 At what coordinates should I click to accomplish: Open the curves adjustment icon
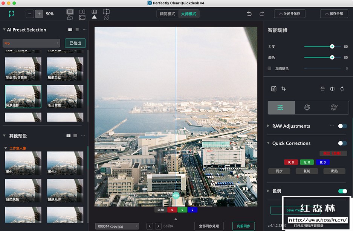274,89
